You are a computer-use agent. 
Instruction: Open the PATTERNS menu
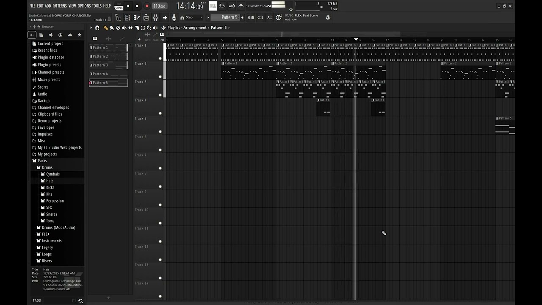point(60,6)
